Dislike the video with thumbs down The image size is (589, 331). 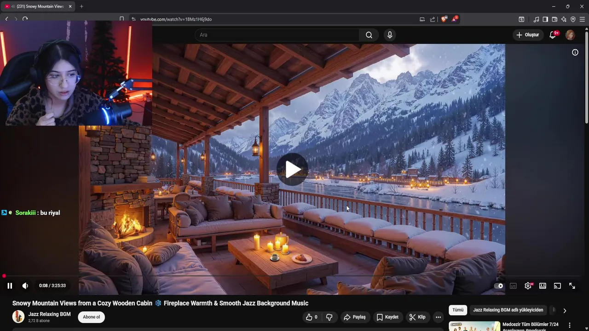tap(329, 317)
